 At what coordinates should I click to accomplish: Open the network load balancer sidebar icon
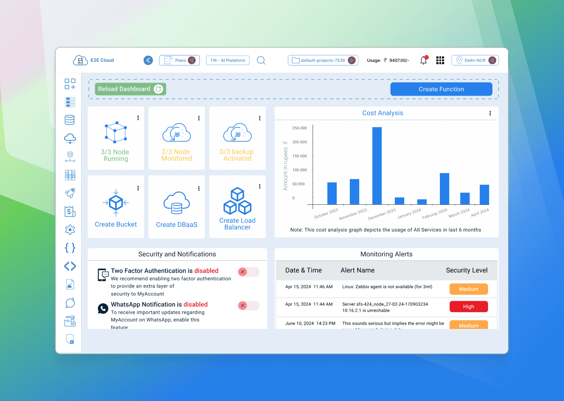(x=70, y=157)
